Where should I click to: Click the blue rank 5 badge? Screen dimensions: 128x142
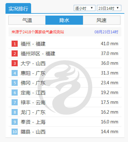[x=15, y=83]
